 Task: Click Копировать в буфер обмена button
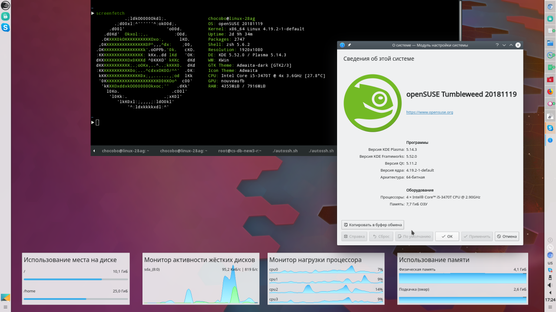point(373,225)
